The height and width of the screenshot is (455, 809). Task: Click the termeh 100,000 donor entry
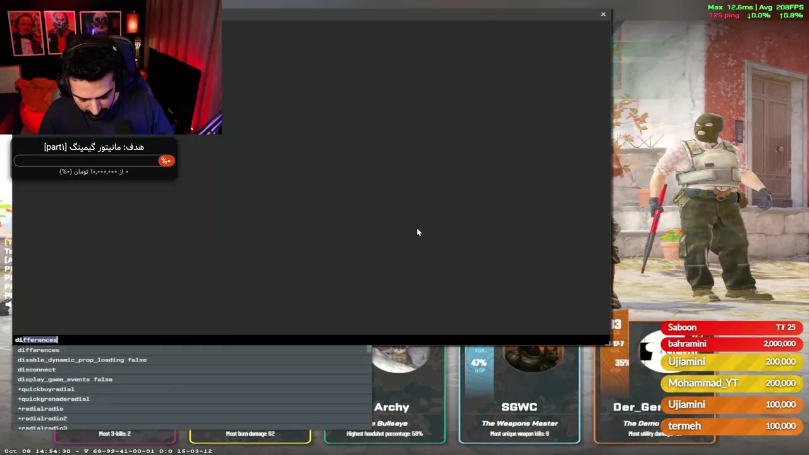pyautogui.click(x=732, y=426)
